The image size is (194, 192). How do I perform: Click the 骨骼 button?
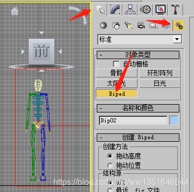(117, 73)
